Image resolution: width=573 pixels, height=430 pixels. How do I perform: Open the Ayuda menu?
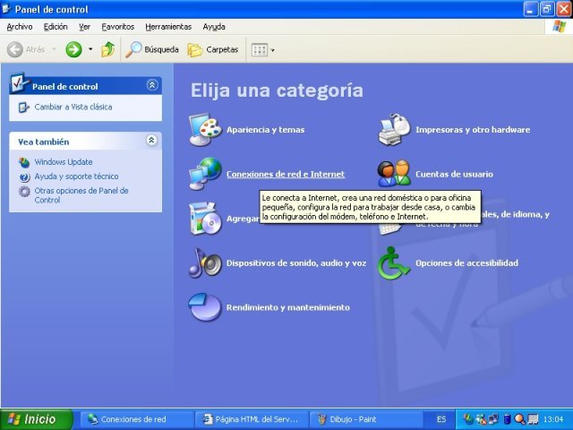click(214, 27)
